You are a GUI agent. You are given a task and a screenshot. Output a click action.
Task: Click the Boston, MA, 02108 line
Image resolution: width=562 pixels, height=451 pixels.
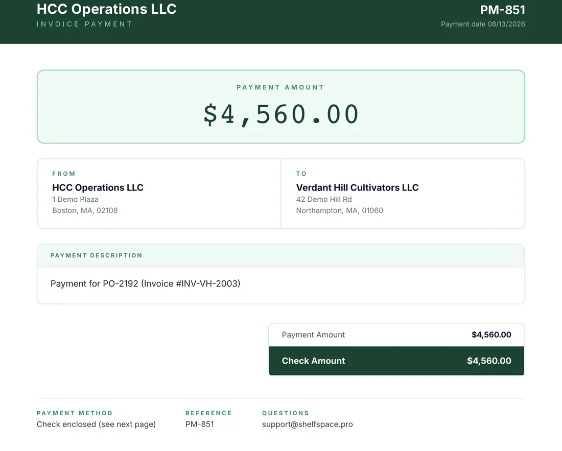(x=85, y=210)
